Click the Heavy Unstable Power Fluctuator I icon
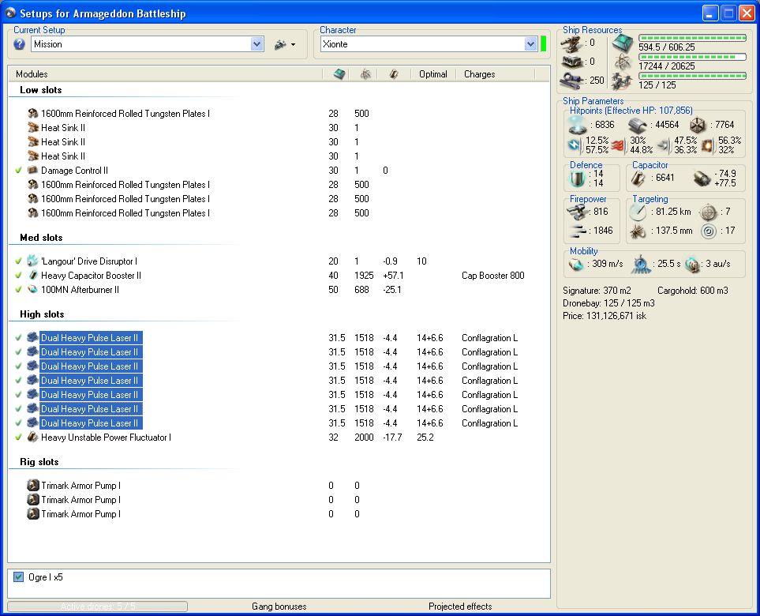Viewport: 760px width, 616px height. (x=33, y=438)
